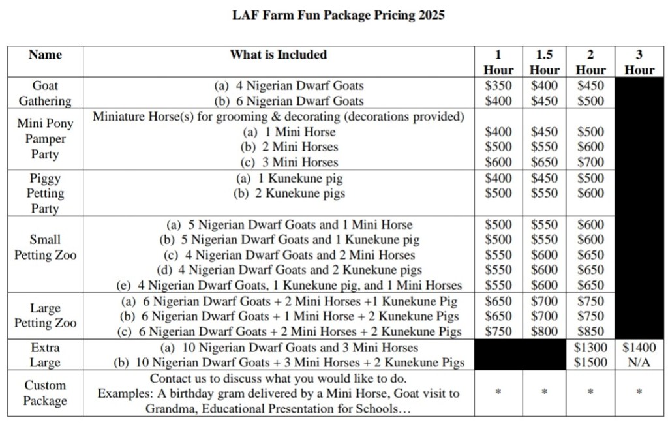Click the $1300 price
This screenshot has height=431, width=668.
590,348
